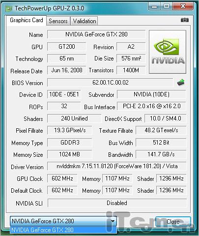
Task: Click the Die Size value 576 mm²
Action: click(x=131, y=59)
